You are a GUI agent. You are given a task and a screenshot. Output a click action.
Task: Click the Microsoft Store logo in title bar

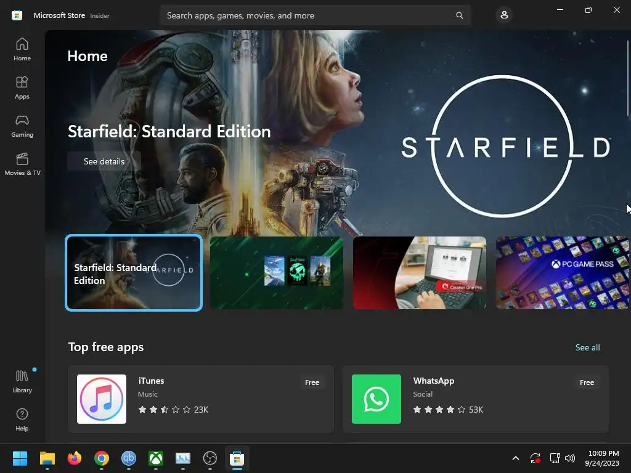pyautogui.click(x=17, y=15)
